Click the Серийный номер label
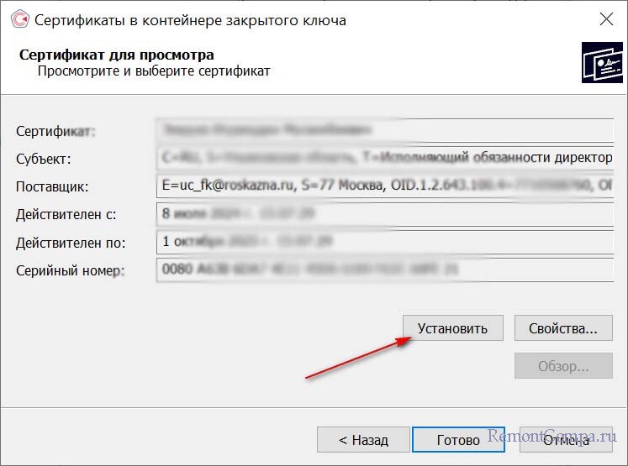Image resolution: width=628 pixels, height=466 pixels. pos(70,270)
